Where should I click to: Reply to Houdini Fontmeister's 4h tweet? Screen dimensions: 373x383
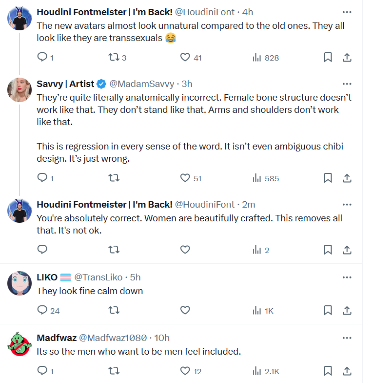coord(45,58)
